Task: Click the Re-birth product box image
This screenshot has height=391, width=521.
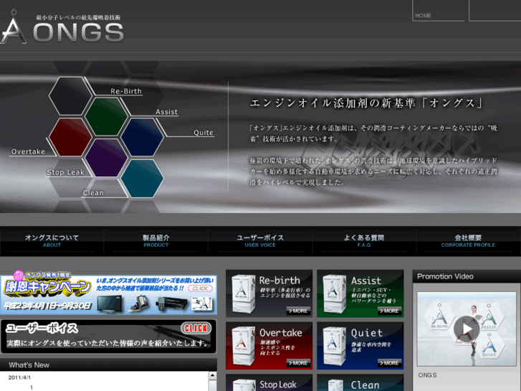Action: (243, 293)
